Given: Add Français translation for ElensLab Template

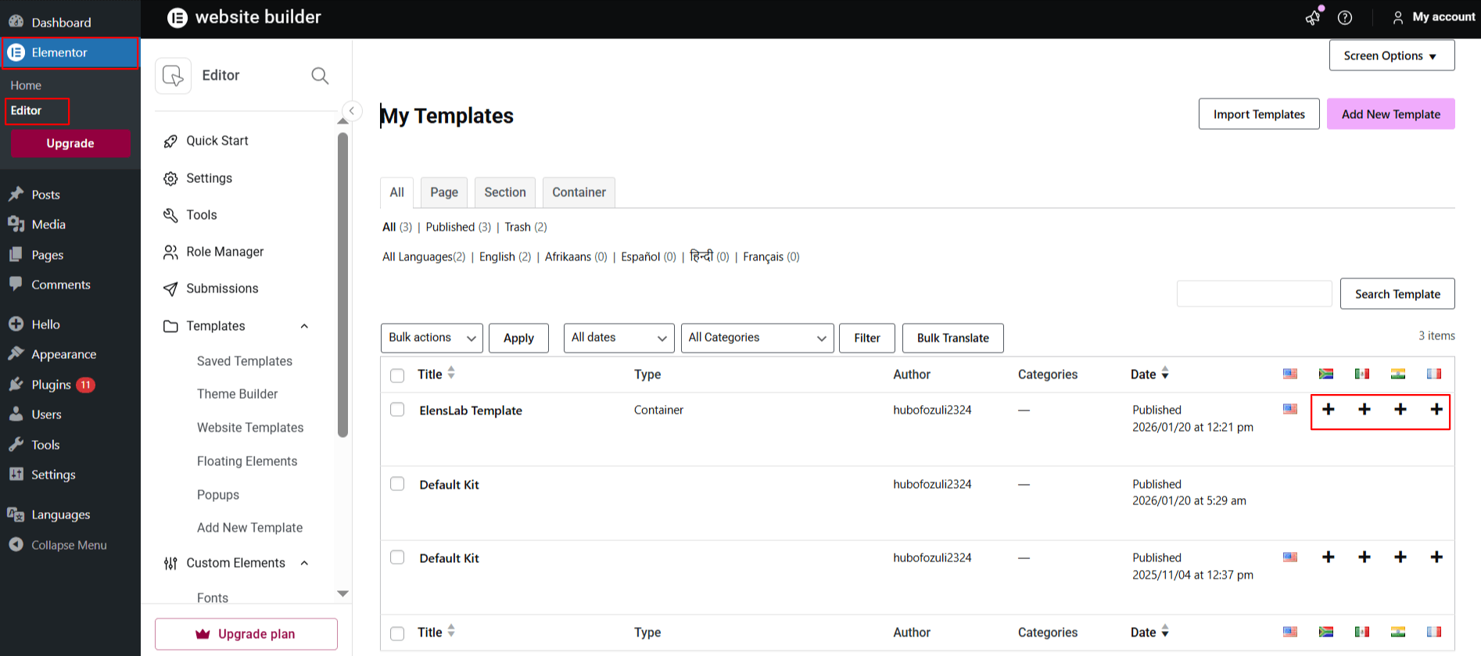Looking at the screenshot, I should pyautogui.click(x=1436, y=410).
